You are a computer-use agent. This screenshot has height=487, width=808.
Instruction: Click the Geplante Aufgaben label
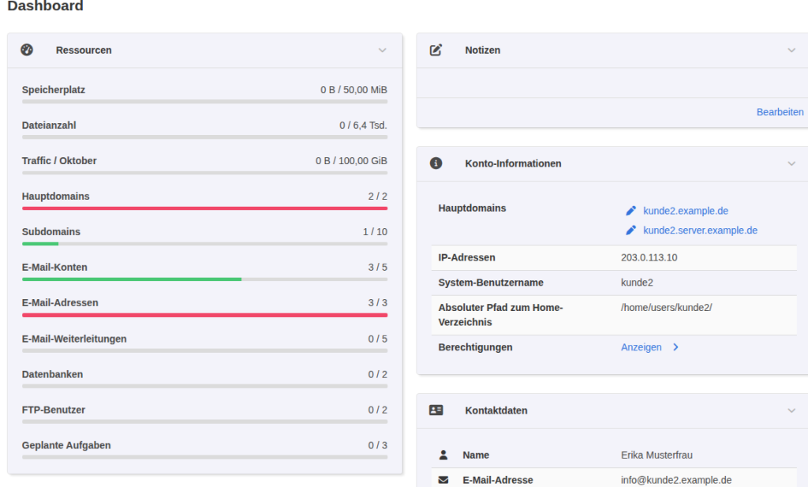(66, 446)
